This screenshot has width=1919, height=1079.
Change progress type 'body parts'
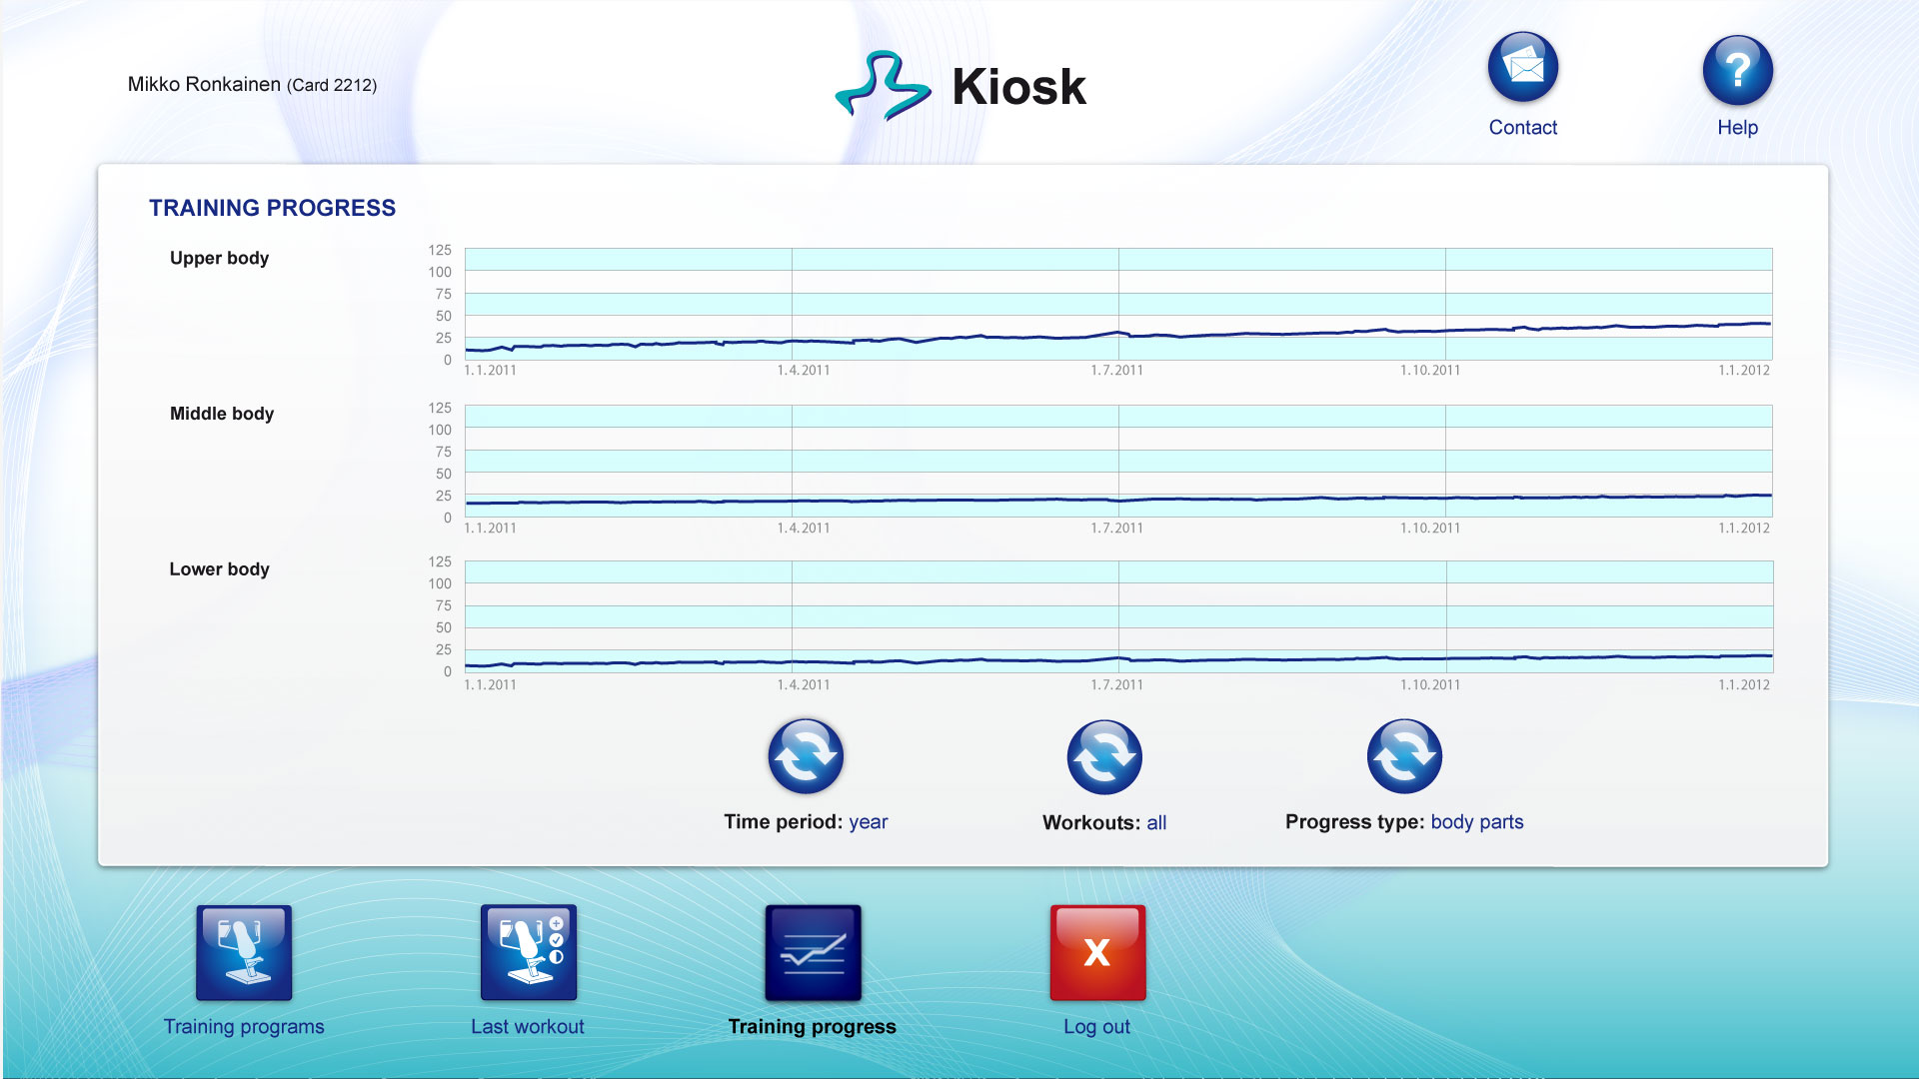pos(1476,822)
